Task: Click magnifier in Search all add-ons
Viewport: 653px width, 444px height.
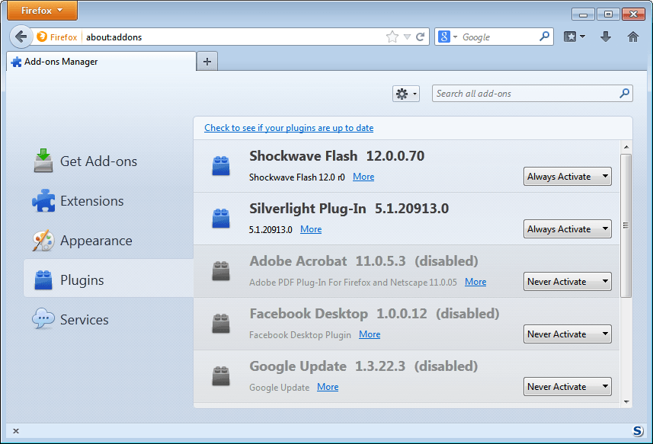Action: click(x=624, y=93)
